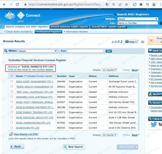Switch to Search company and other registers tab
This screenshot has width=162, height=154.
tap(27, 27)
